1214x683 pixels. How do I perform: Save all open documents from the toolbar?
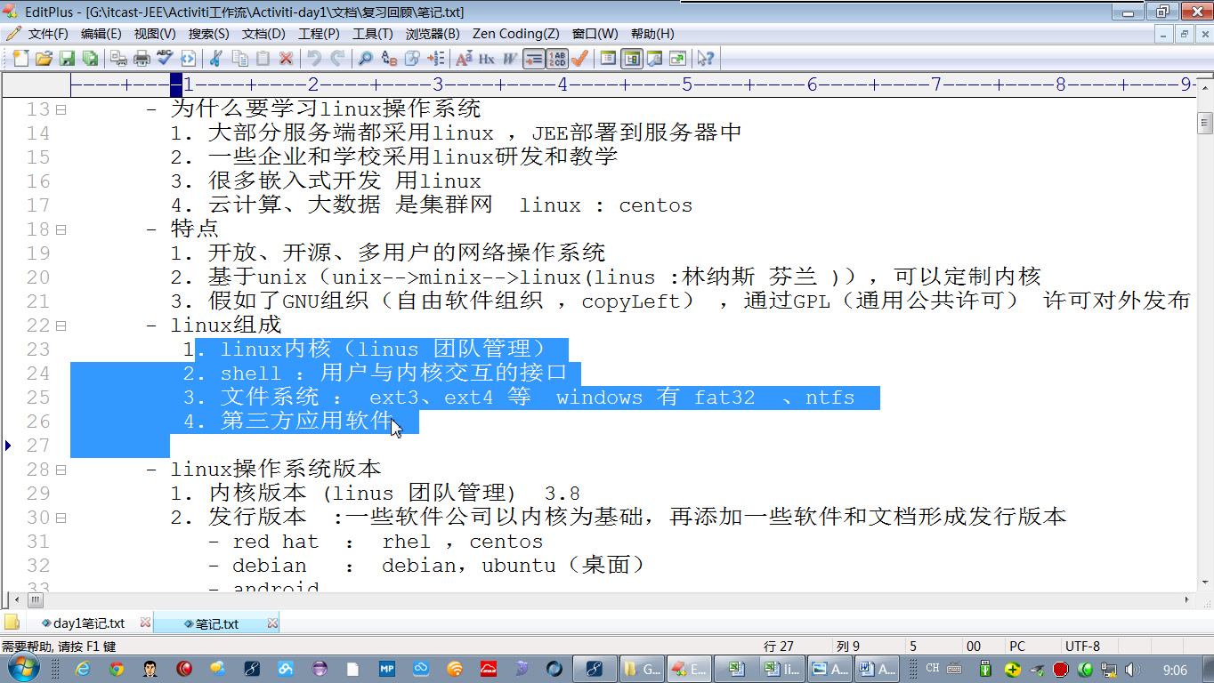click(x=92, y=58)
